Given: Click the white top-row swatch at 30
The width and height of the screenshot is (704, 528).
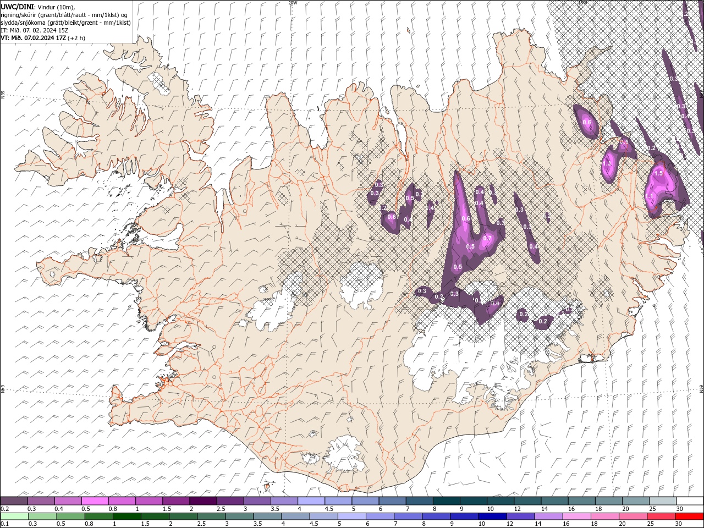Looking at the screenshot, I should pyautogui.click(x=690, y=501).
